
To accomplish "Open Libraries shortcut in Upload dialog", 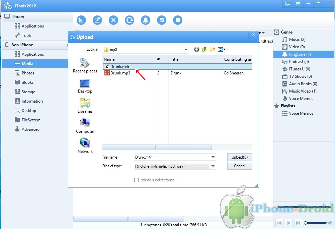I will click(x=85, y=106).
